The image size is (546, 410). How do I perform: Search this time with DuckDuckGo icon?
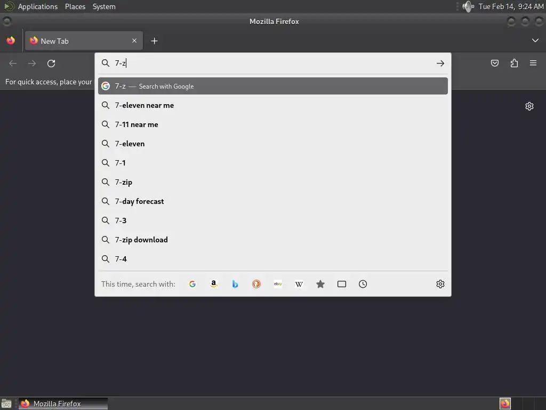[x=256, y=284]
